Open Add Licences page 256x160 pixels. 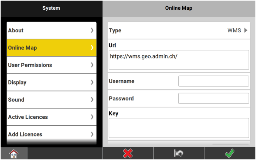51,134
